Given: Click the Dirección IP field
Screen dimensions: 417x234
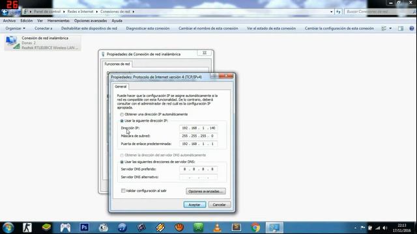Looking at the screenshot, I should pos(198,128).
